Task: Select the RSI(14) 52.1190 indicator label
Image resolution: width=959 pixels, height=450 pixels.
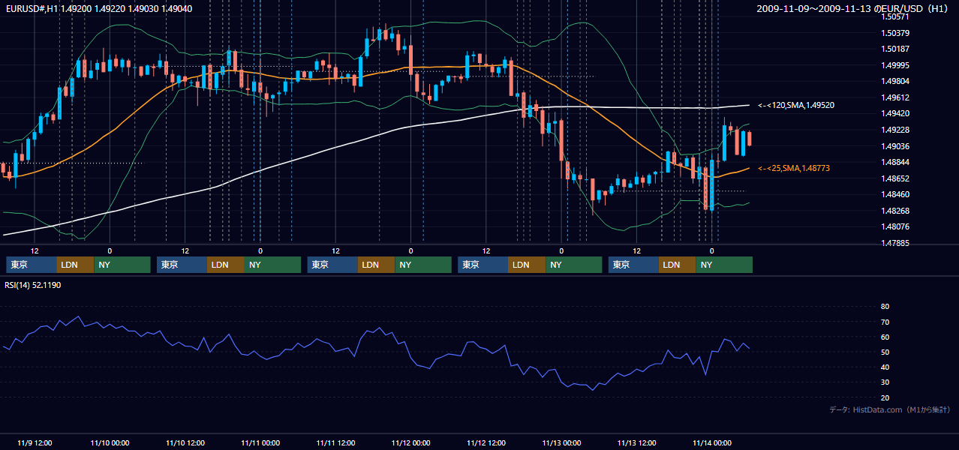Action: [33, 285]
